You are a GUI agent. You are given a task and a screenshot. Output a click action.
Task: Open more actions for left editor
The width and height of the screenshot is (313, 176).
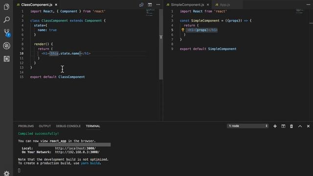point(158,4)
